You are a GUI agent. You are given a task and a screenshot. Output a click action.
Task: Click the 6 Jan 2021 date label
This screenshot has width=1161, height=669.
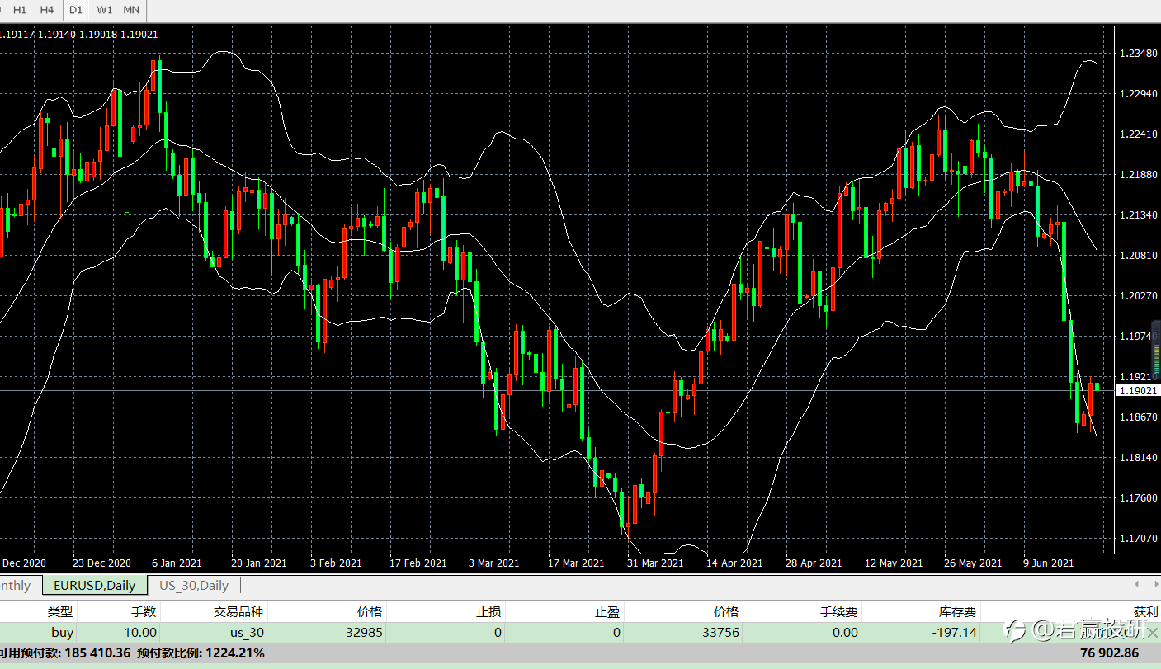[177, 563]
